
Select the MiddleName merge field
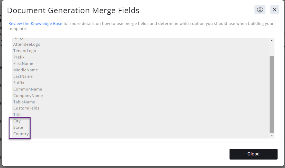pyautogui.click(x=25, y=70)
